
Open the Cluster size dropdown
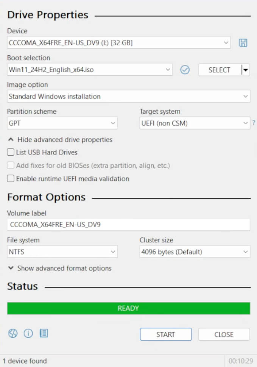(195, 252)
